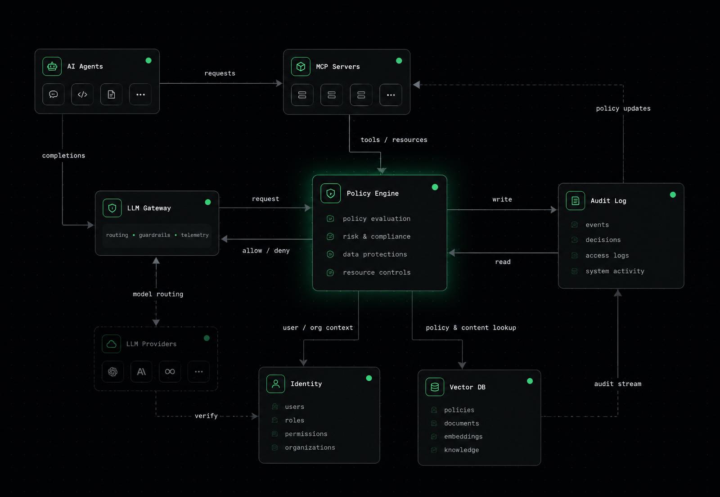
Task: Click the 'audit stream' edge label
Action: (x=617, y=384)
